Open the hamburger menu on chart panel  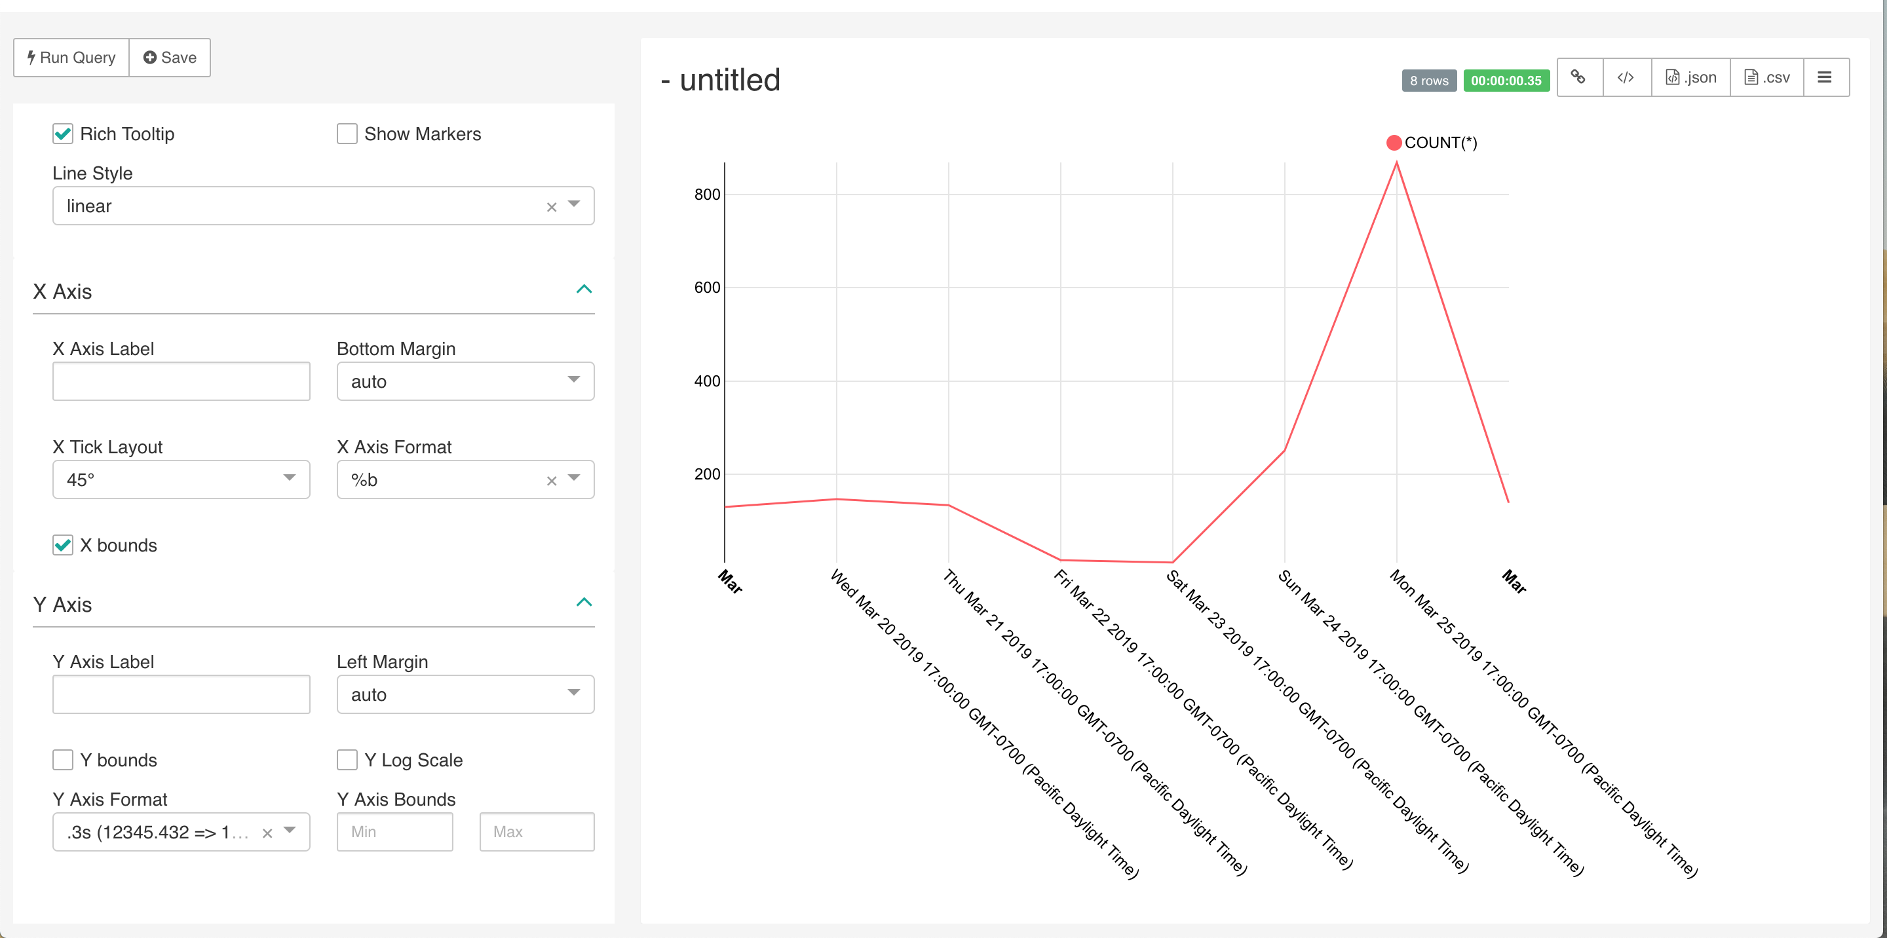tap(1825, 77)
